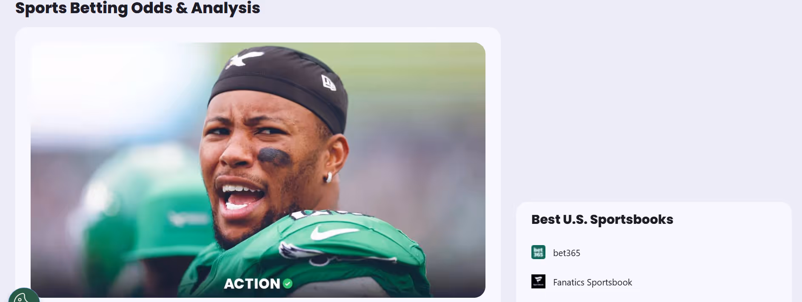Click the Nike swoosh on the jersey
The height and width of the screenshot is (302, 802).
click(334, 233)
